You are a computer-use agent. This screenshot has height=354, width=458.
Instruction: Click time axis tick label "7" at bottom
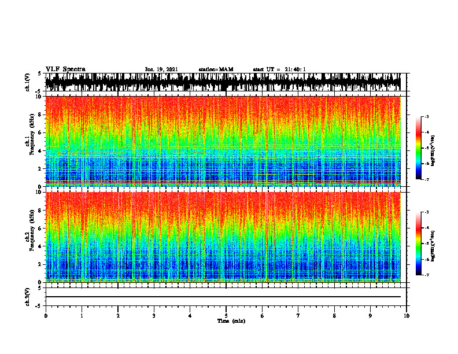[x=298, y=316]
